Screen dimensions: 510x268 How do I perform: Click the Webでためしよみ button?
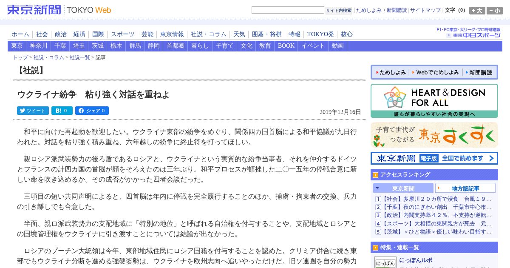coord(435,72)
